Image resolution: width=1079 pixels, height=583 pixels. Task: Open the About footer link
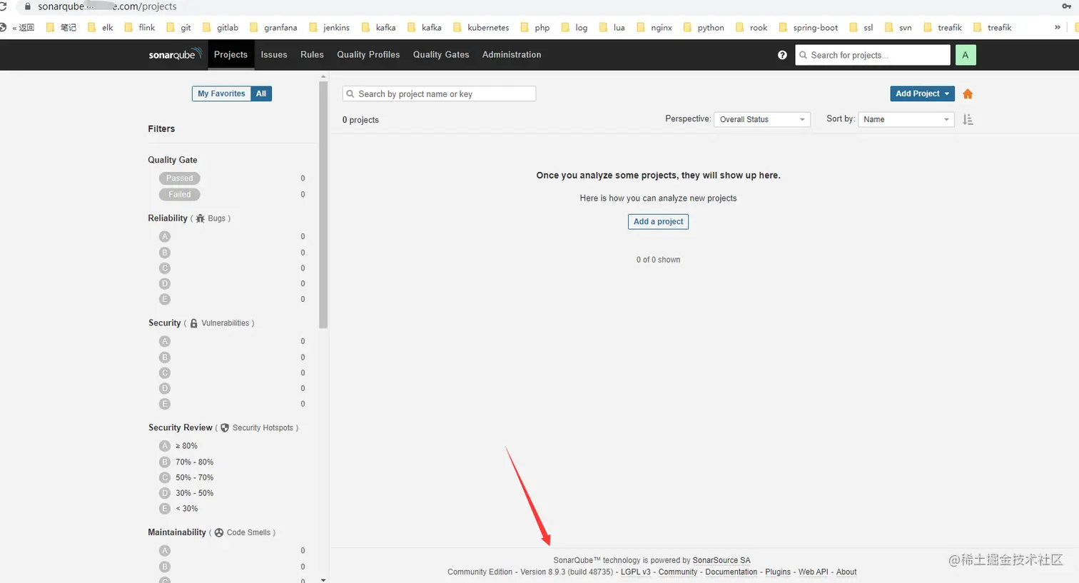tap(846, 572)
